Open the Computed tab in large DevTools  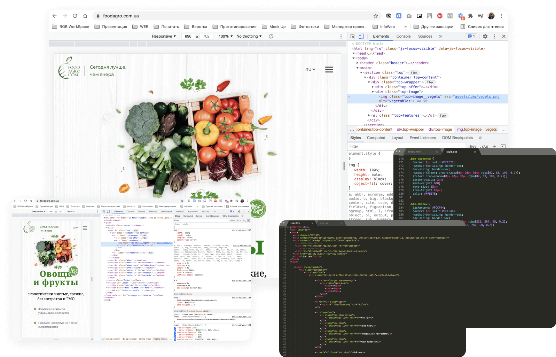click(376, 138)
